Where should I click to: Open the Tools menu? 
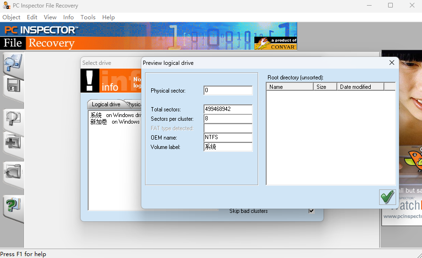(x=88, y=17)
